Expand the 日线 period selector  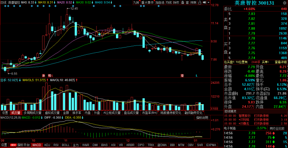[4, 2]
